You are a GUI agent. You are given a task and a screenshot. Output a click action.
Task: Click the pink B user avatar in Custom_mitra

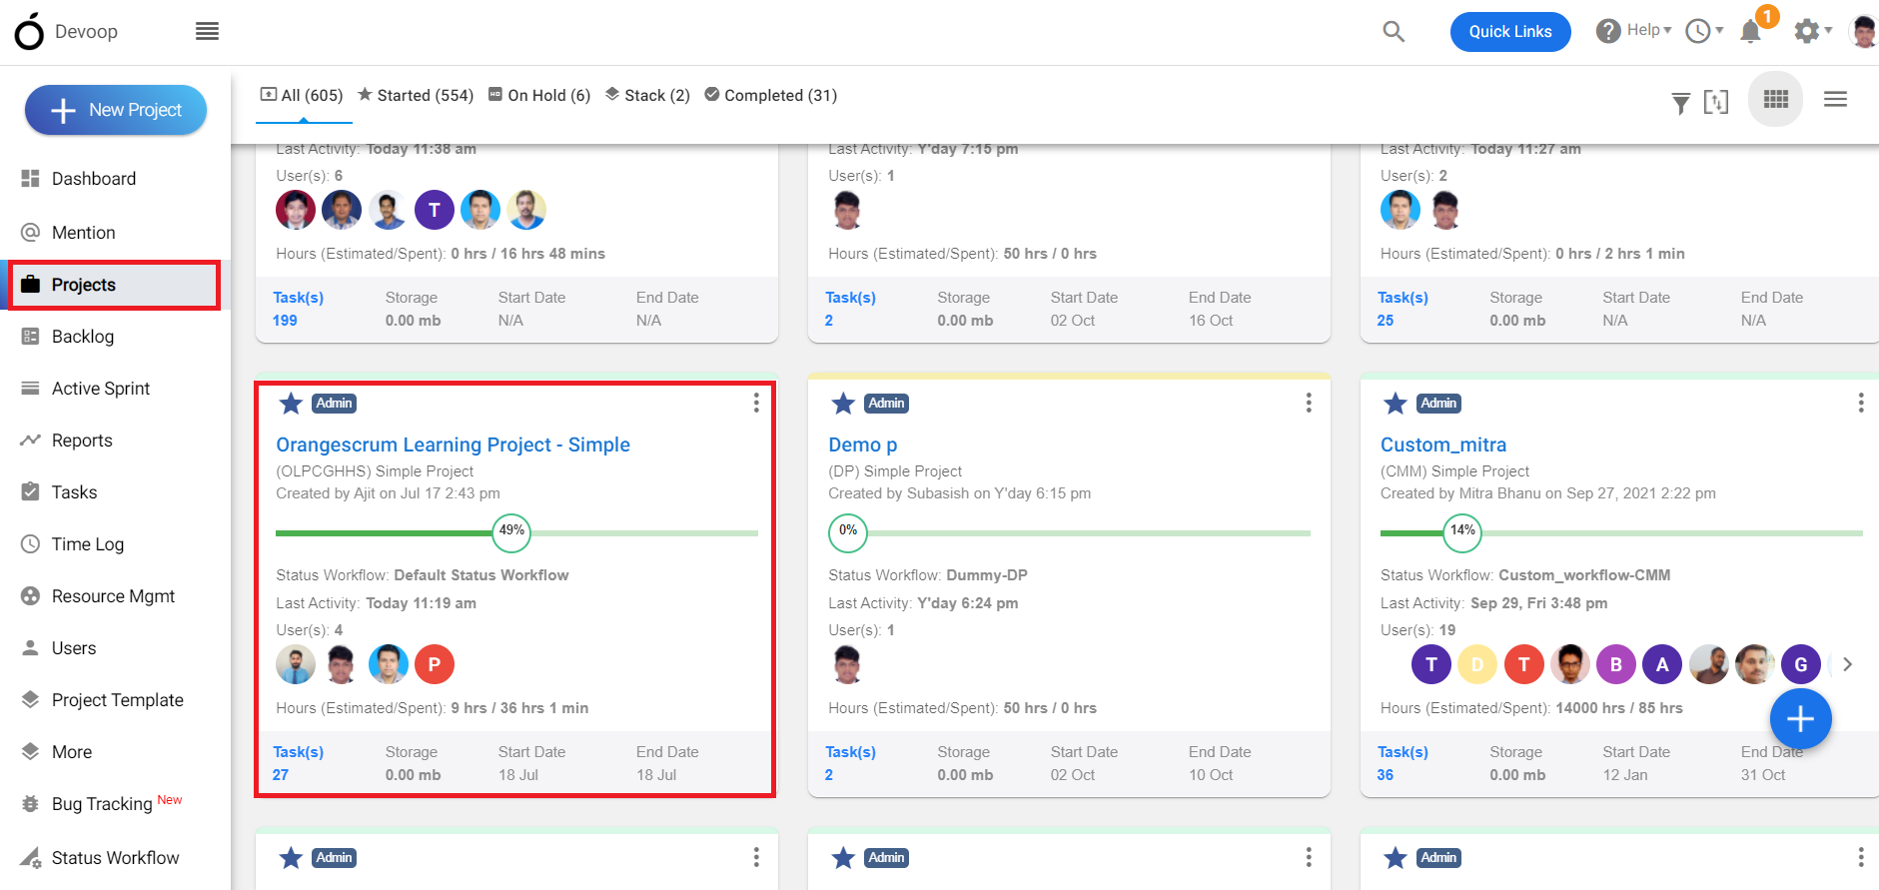(x=1616, y=664)
